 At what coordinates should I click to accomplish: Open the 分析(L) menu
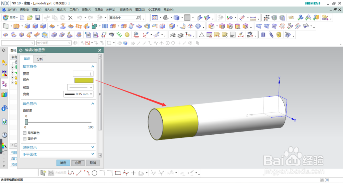[110, 10]
